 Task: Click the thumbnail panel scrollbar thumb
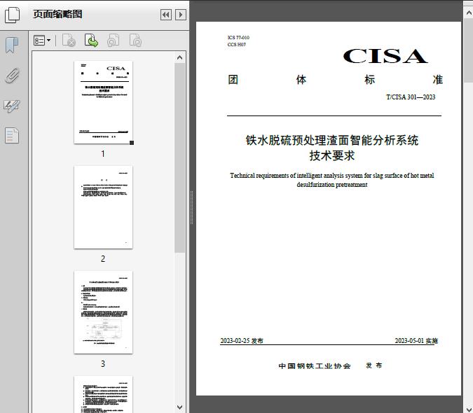(x=180, y=157)
